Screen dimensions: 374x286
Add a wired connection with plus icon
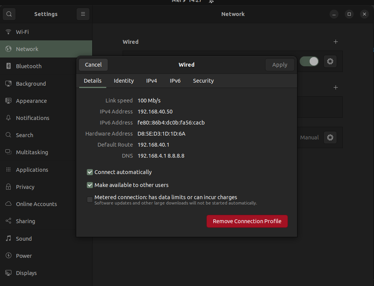(x=336, y=42)
